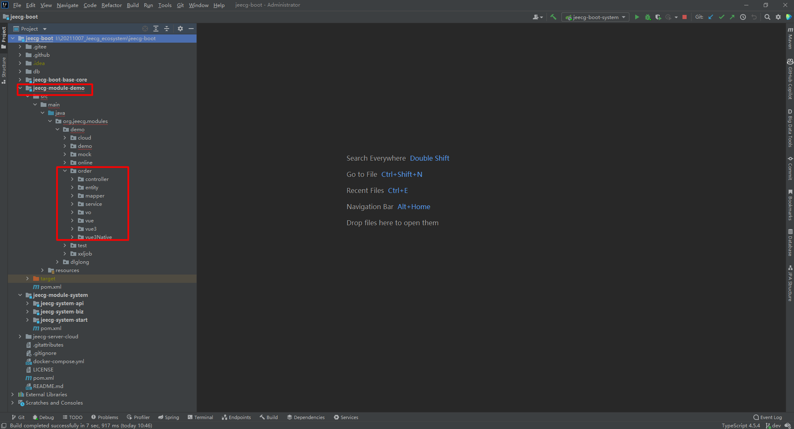Expand the target folder
This screenshot has width=794, height=429.
pyautogui.click(x=27, y=278)
